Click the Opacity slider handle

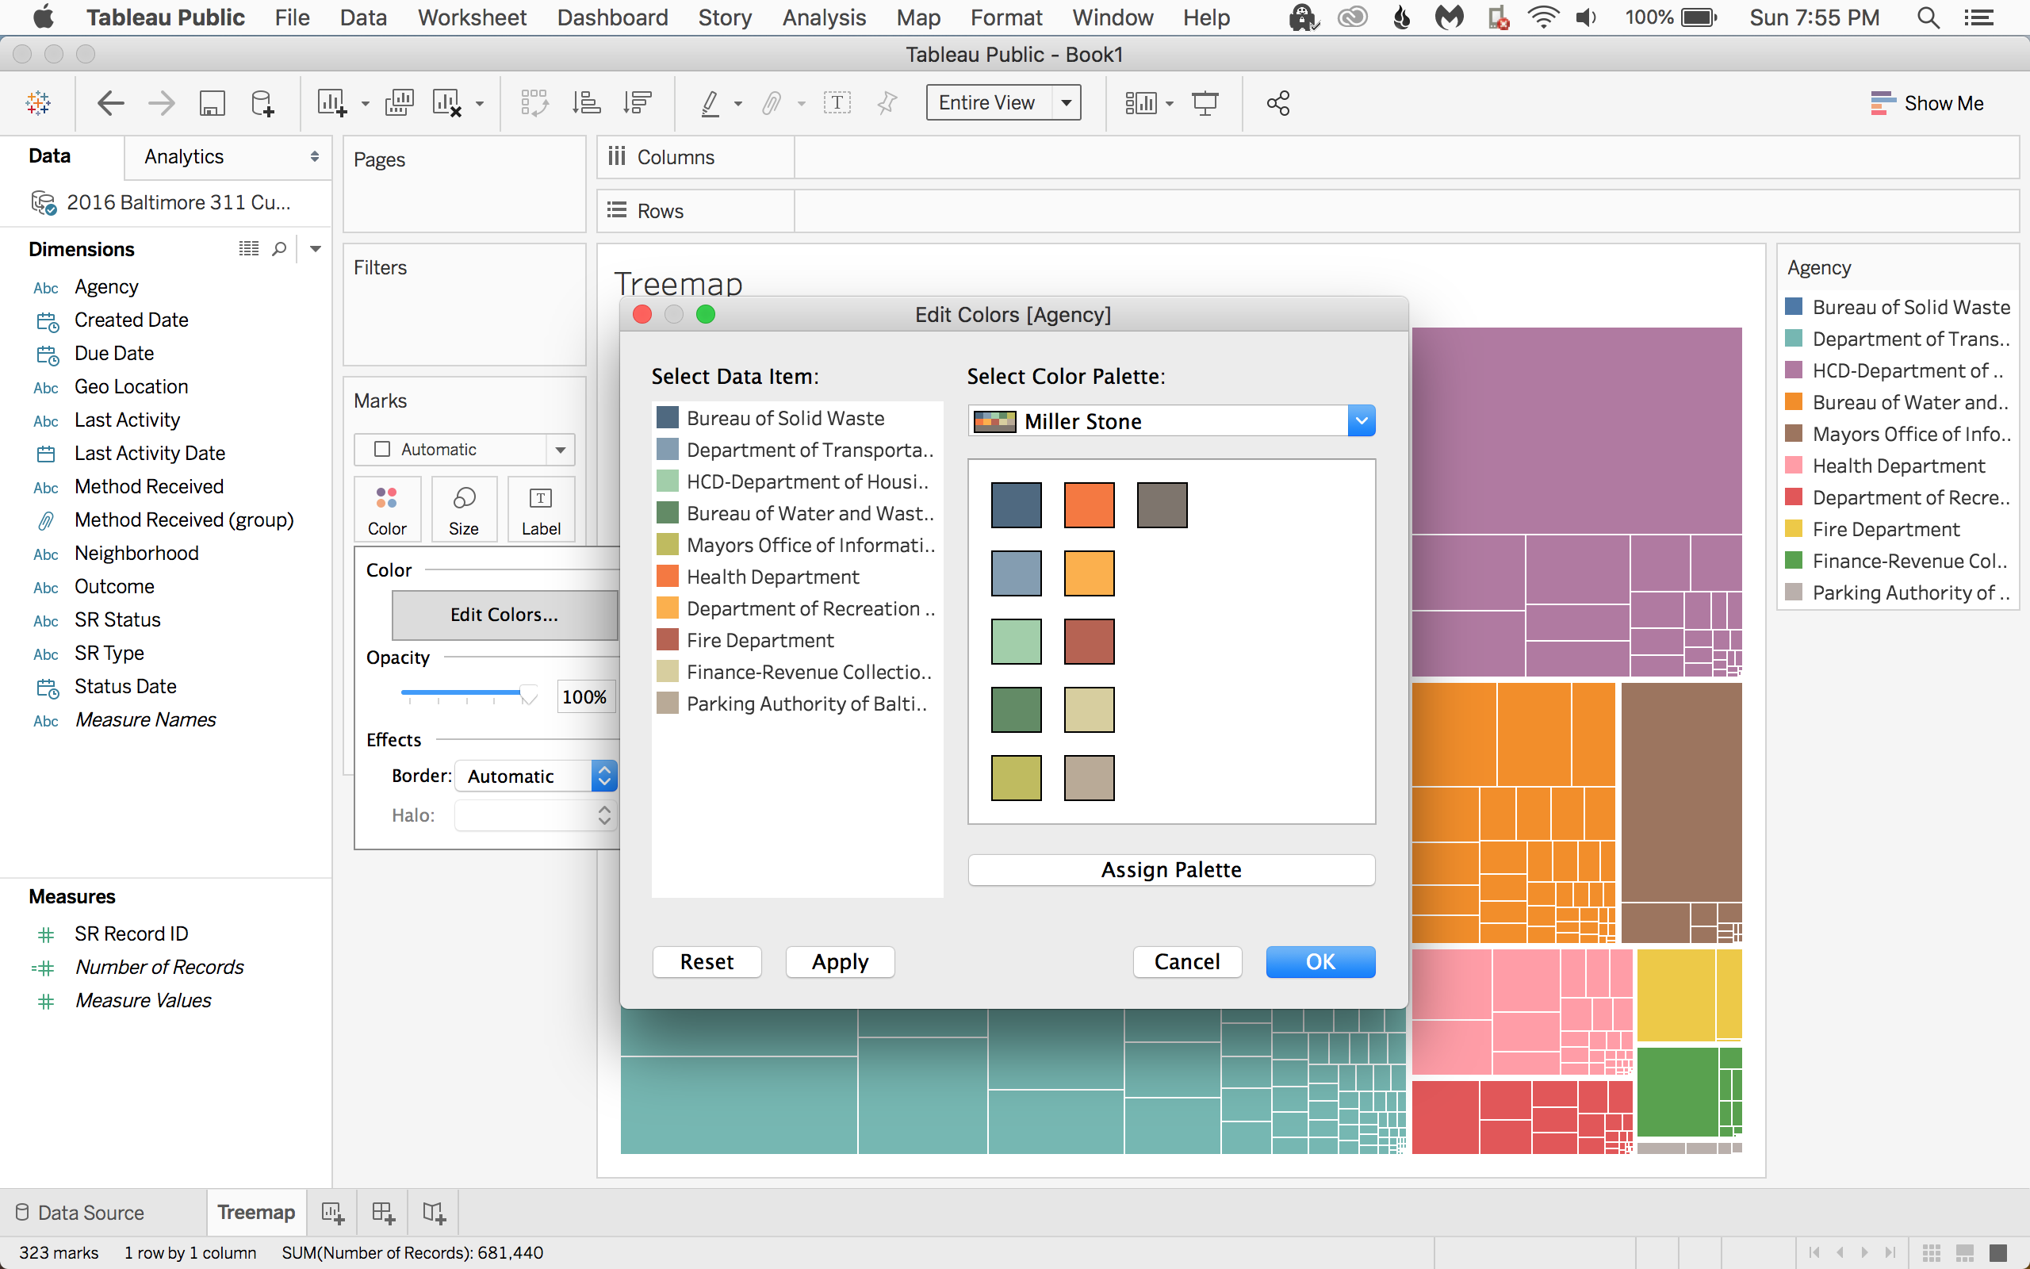click(x=528, y=695)
